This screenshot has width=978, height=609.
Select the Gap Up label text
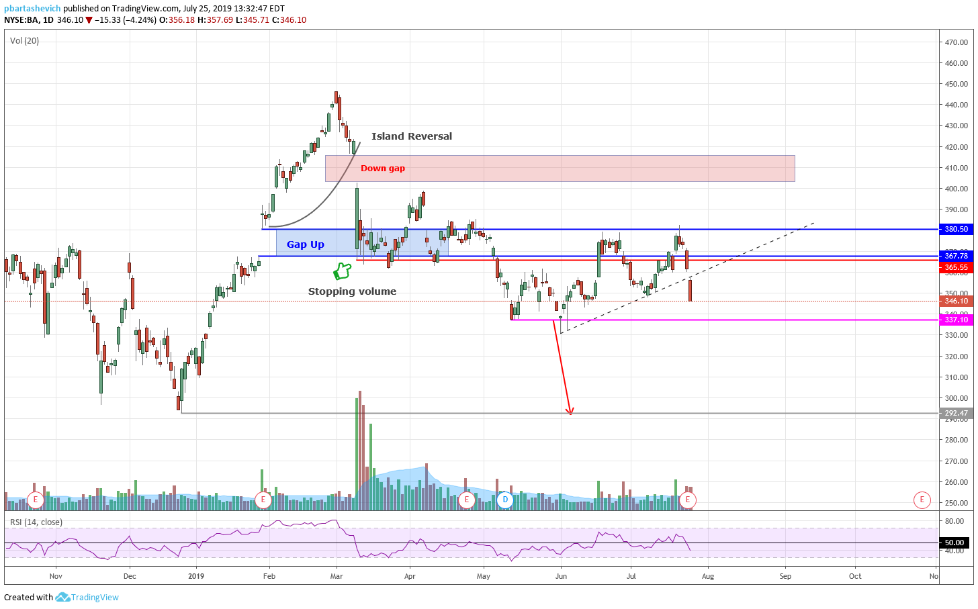point(306,244)
